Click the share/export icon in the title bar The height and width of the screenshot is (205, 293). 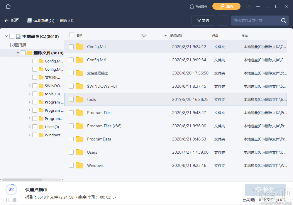(248, 6)
